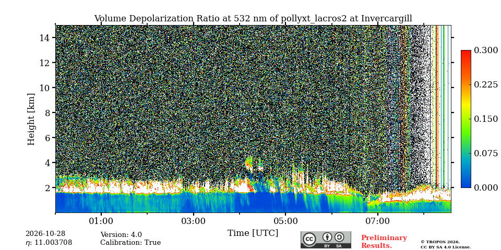Click the Creative Commons BY-SA license badge
Viewport: 501px width, 250px height.
[326, 240]
